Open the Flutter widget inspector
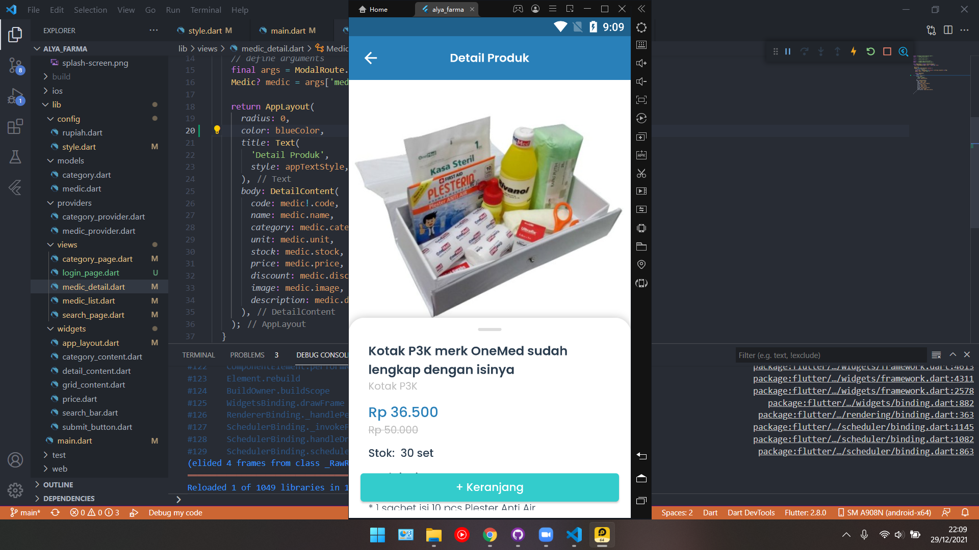 tap(903, 51)
